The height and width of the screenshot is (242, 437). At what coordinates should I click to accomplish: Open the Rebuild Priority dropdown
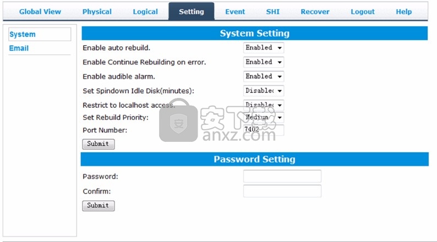tap(264, 117)
